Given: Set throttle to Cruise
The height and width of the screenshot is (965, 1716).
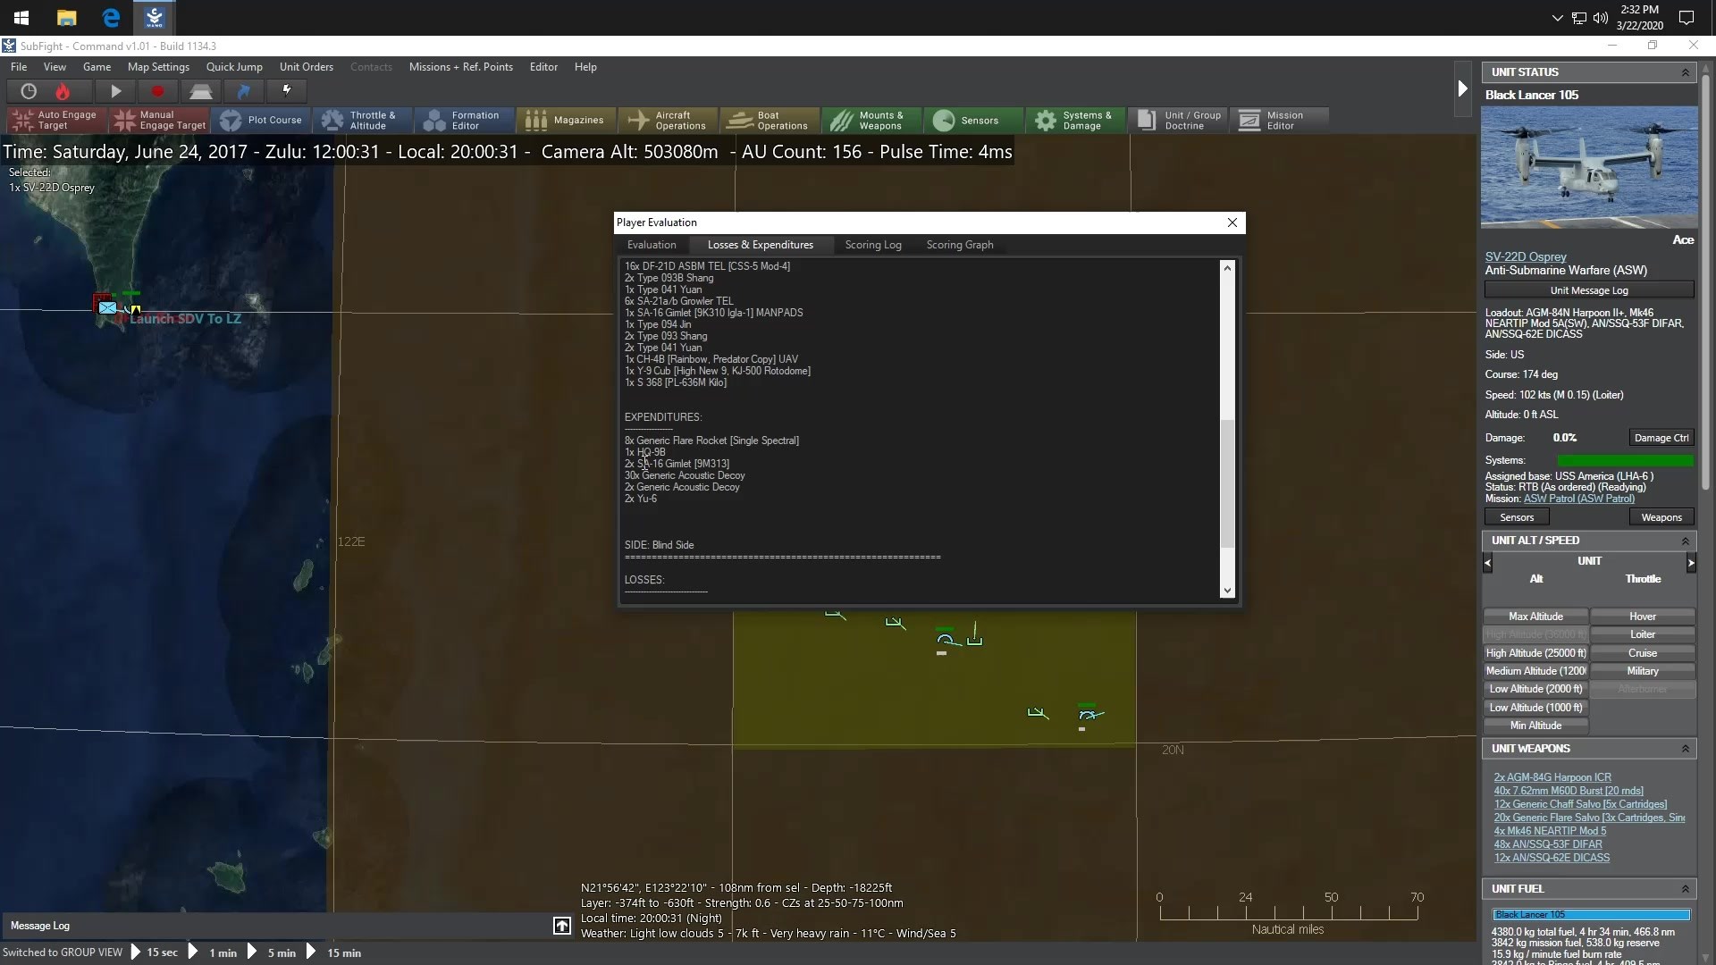Looking at the screenshot, I should tap(1643, 653).
